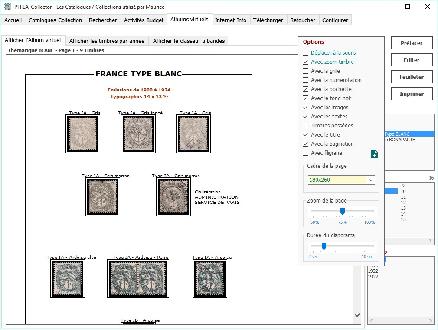Viewport: 438px width, 330px height.
Task: Go to Configurer tab
Action: 335,20
